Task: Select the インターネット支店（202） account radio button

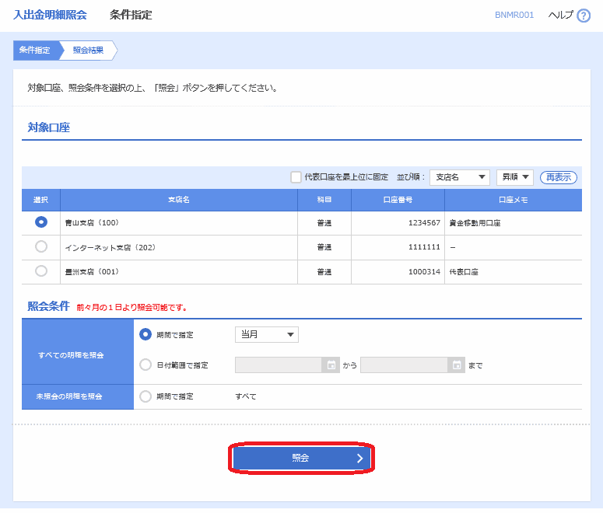Action: (41, 246)
